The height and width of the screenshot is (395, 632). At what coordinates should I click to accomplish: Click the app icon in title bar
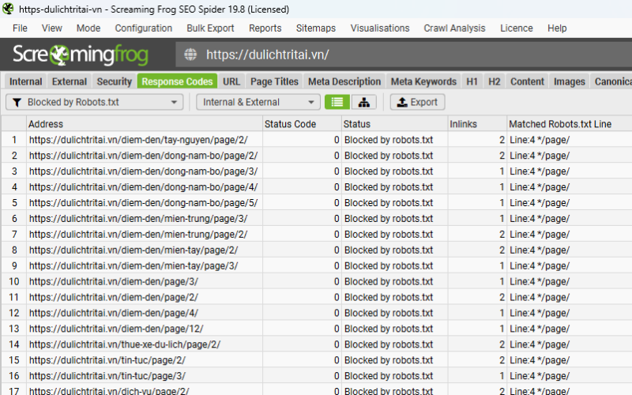coord(8,9)
